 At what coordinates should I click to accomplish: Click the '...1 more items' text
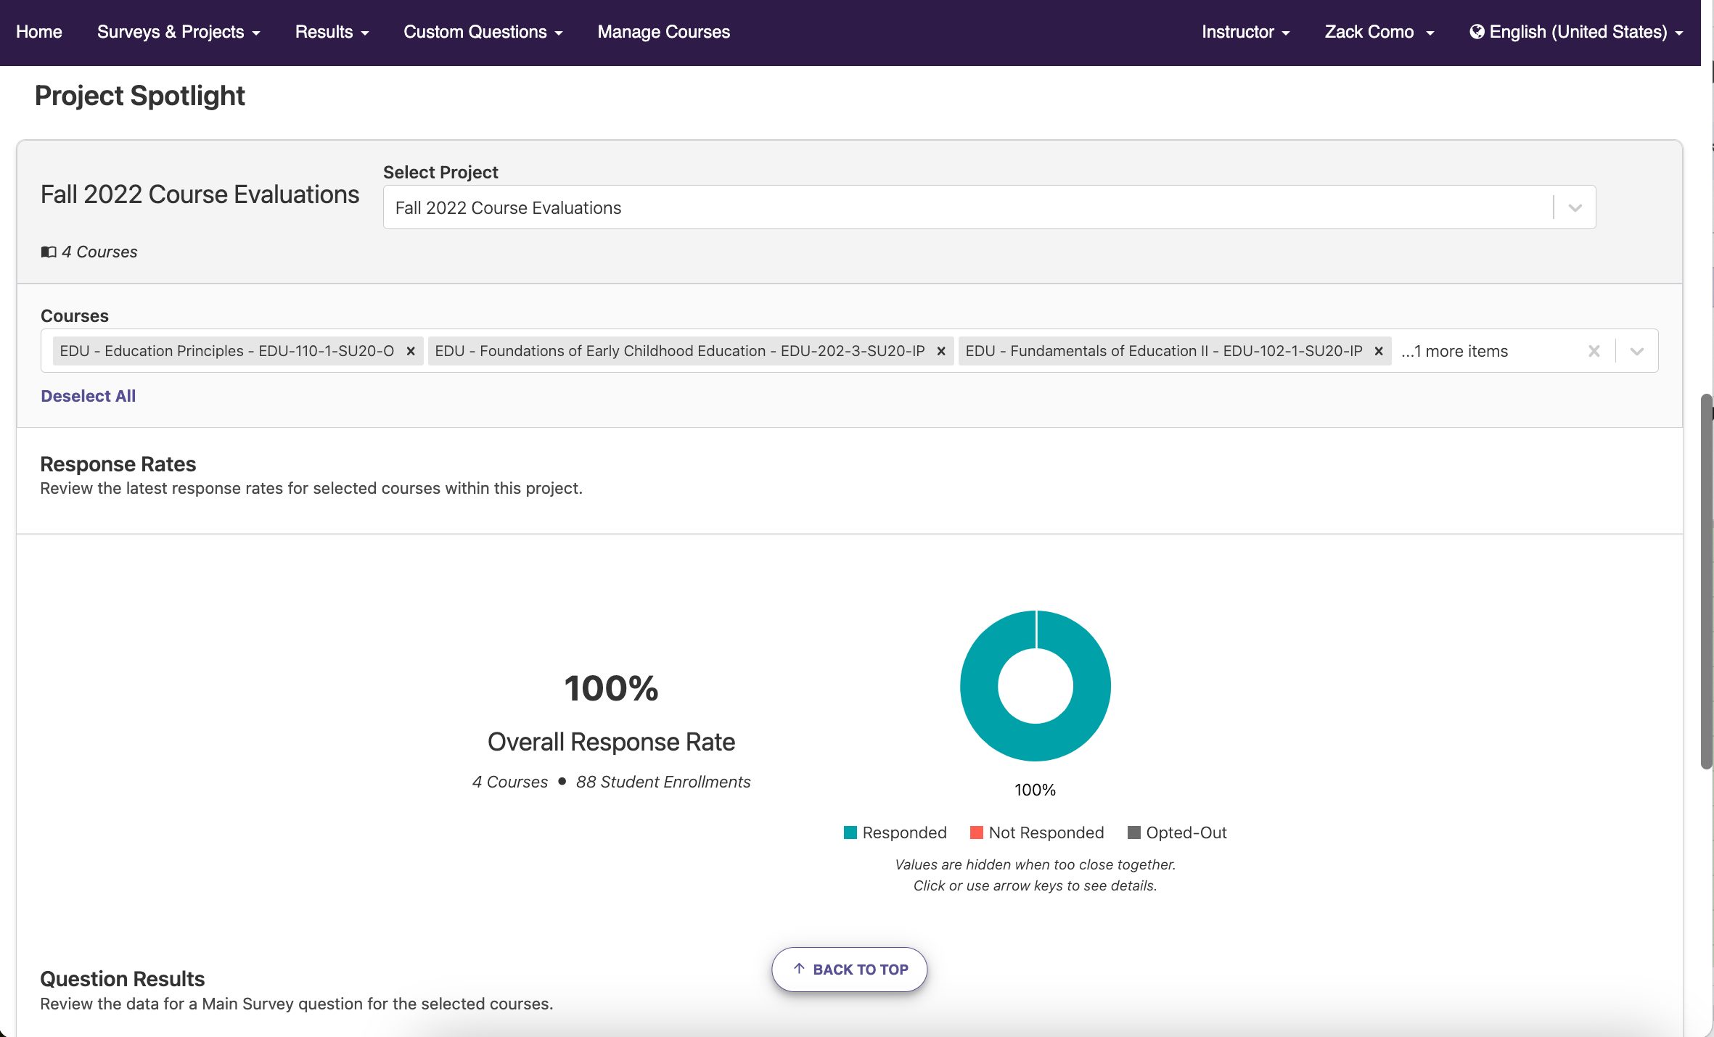1454,351
